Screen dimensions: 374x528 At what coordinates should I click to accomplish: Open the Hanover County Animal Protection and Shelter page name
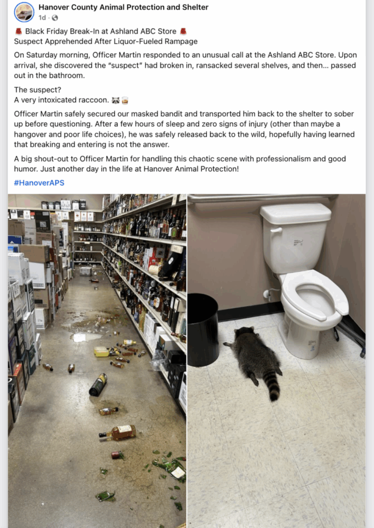point(123,7)
